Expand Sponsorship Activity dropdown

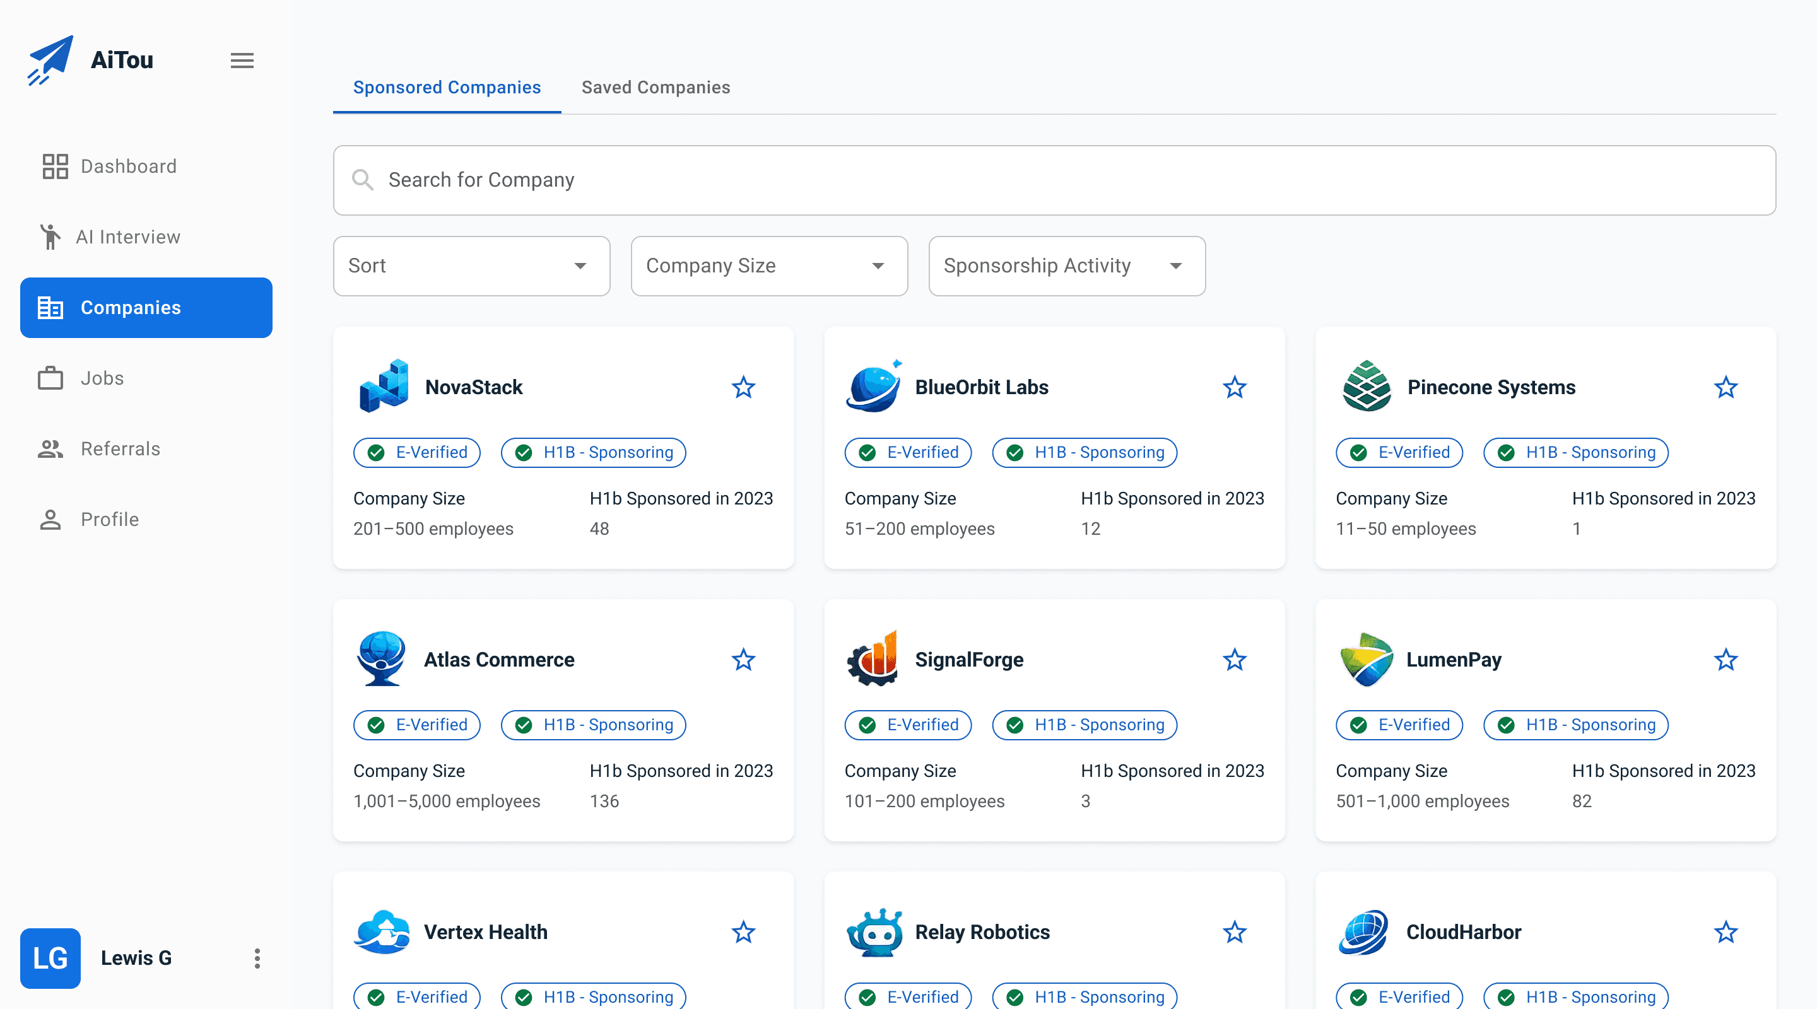pyautogui.click(x=1066, y=266)
